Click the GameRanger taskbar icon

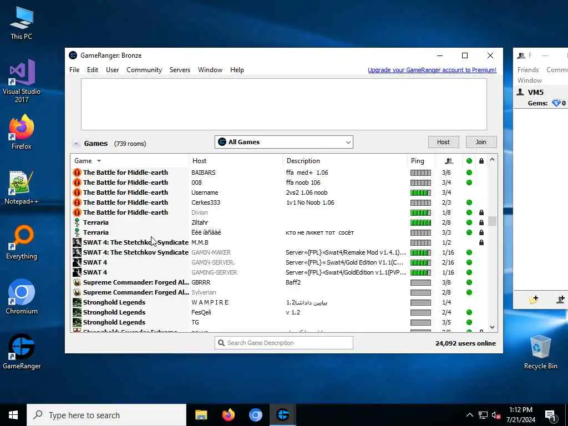point(282,415)
